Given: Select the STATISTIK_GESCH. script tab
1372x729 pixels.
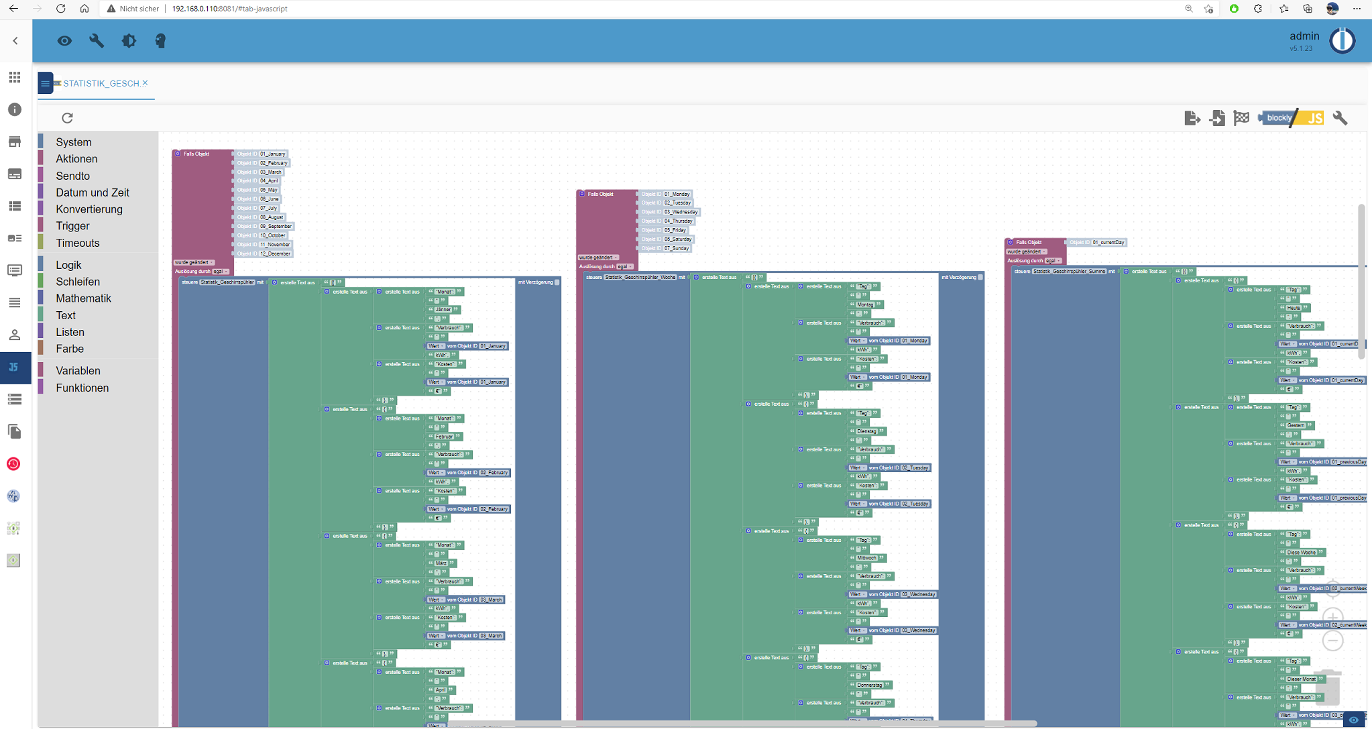Looking at the screenshot, I should tap(101, 83).
